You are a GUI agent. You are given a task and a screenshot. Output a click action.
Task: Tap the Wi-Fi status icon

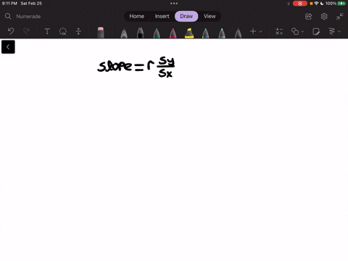pos(316,4)
